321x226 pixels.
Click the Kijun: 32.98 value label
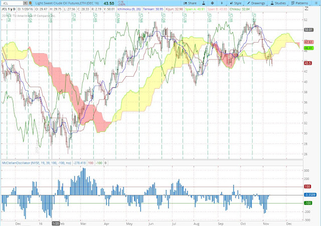click(x=174, y=9)
